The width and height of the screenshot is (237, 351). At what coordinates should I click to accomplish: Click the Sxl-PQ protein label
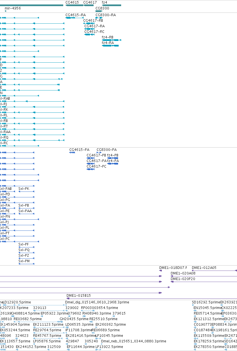(24, 250)
